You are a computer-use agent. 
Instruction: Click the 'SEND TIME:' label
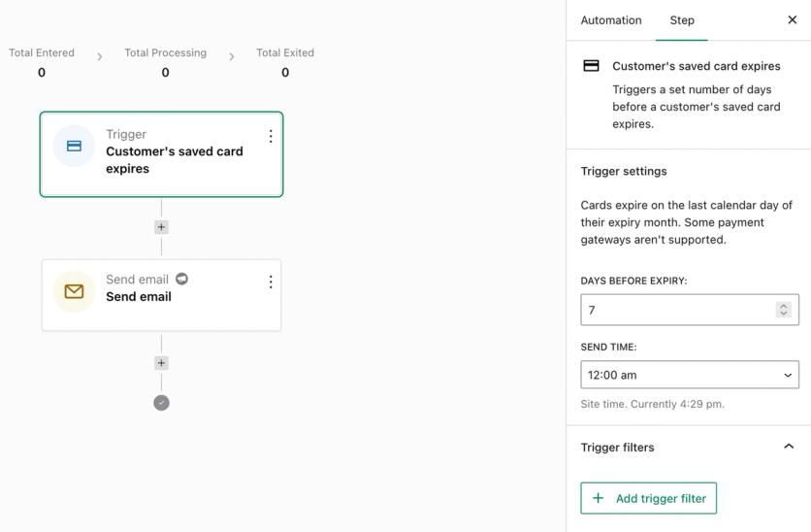(x=608, y=347)
